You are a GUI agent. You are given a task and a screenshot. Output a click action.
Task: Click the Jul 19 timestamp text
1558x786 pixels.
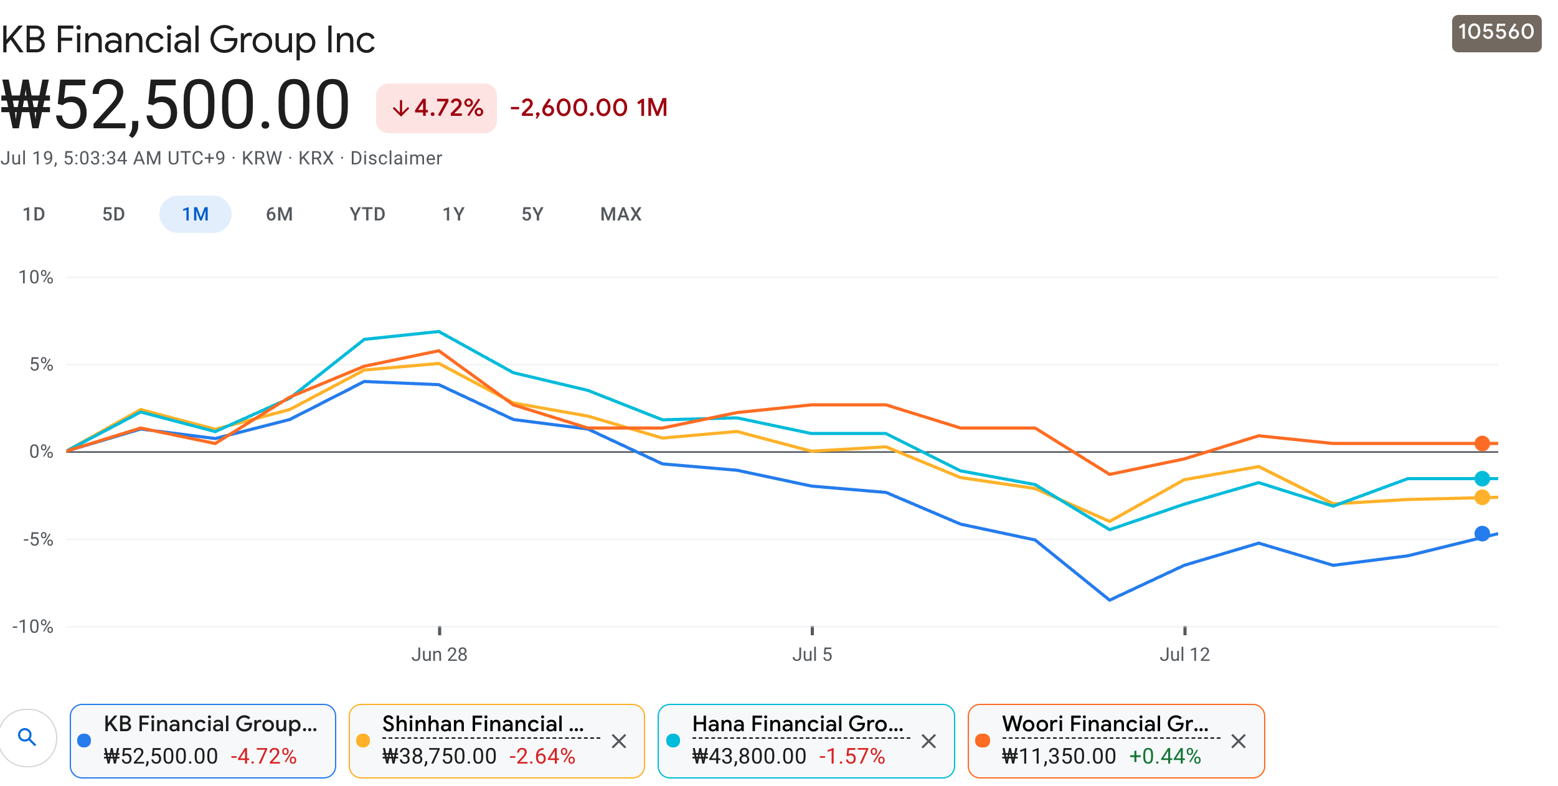tap(113, 158)
